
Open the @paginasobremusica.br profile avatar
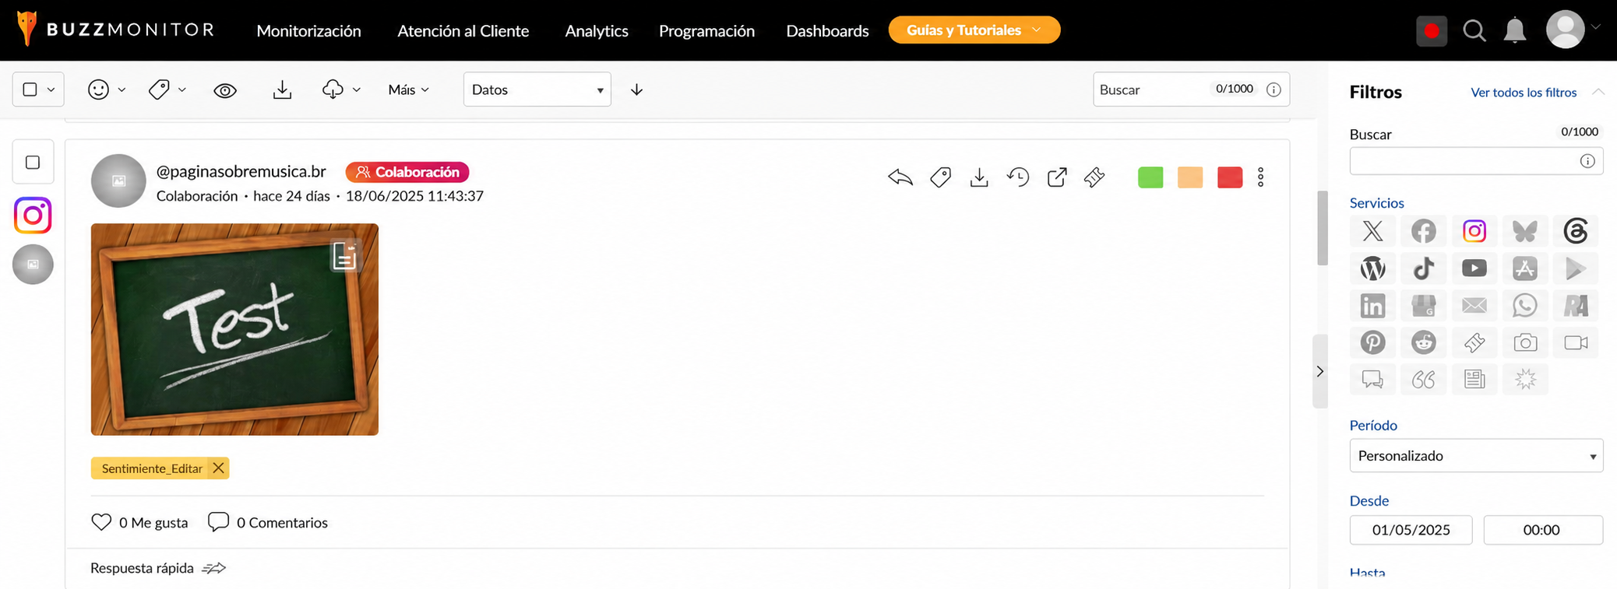click(118, 181)
